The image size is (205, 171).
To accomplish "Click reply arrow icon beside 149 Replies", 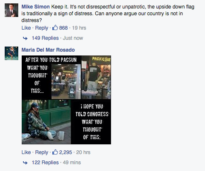I will pyautogui.click(x=25, y=38).
